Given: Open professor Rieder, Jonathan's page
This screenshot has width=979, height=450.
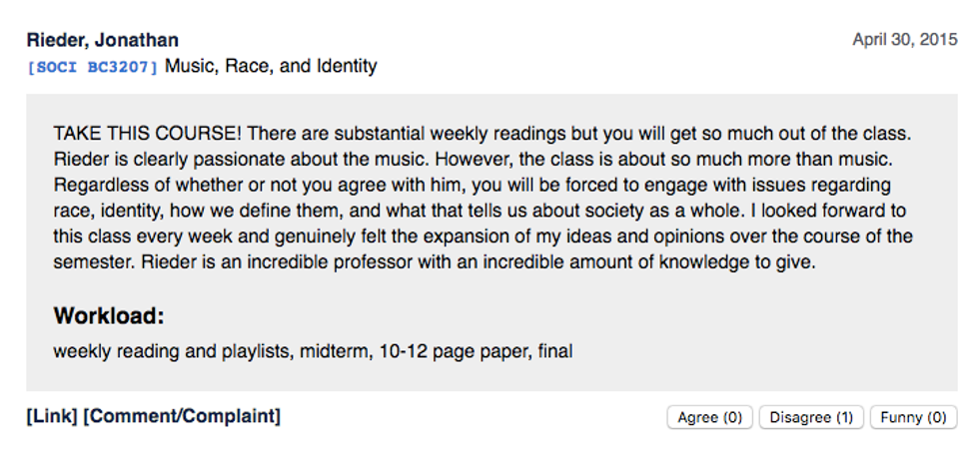Looking at the screenshot, I should [102, 41].
